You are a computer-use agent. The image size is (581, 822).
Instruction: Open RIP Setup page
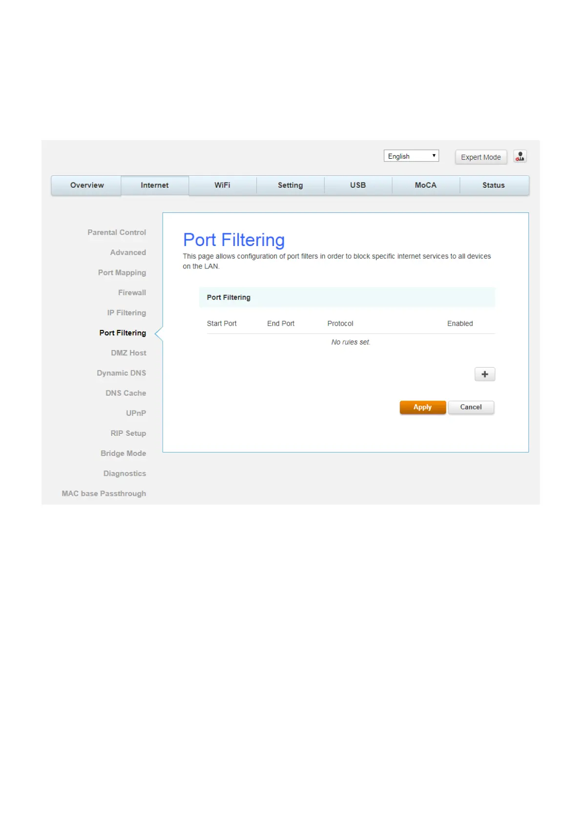point(128,433)
